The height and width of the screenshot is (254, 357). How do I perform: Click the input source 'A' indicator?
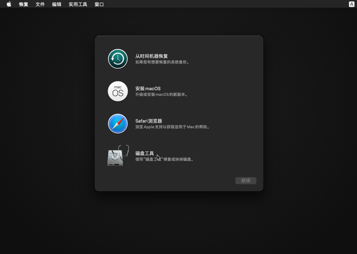[351, 4]
